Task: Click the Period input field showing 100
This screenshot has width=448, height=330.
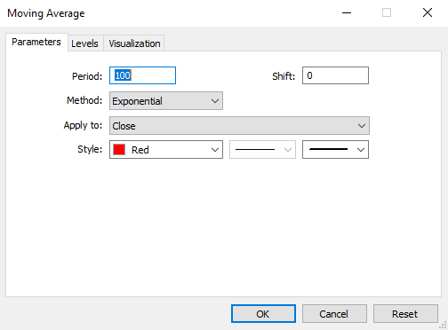Action: click(142, 75)
